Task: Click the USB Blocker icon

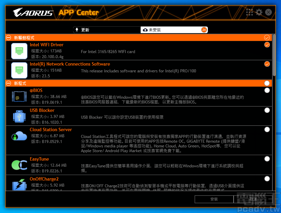Action: [x=19, y=117]
